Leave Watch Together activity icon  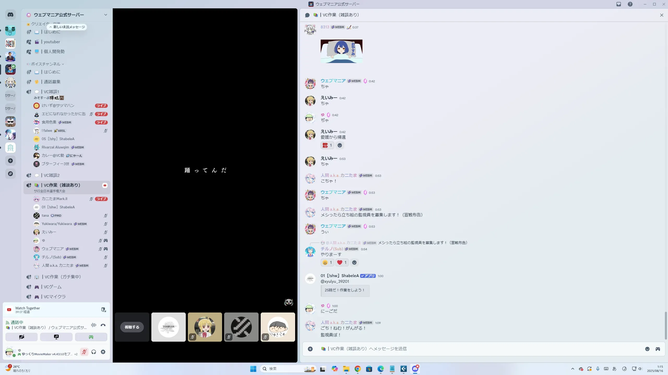tap(104, 310)
